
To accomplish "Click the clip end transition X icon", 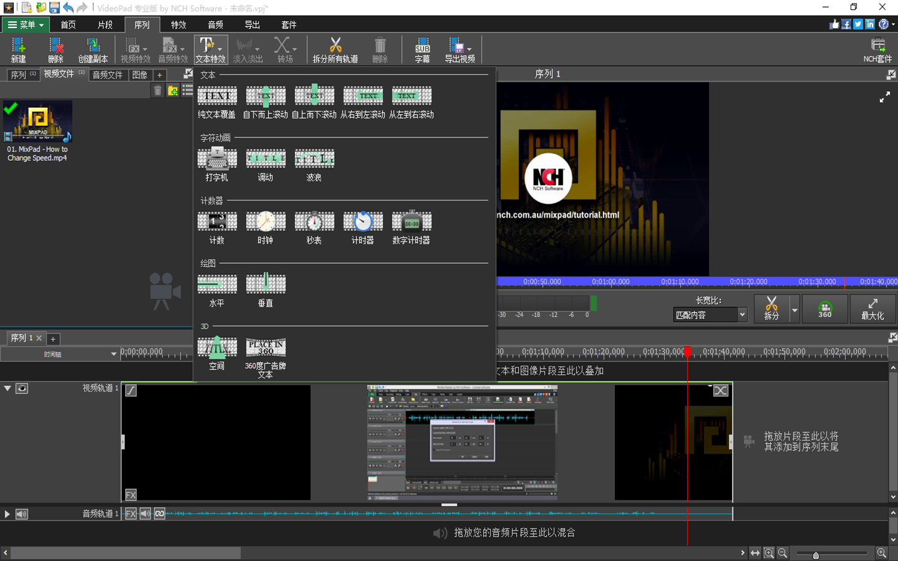I will (x=720, y=391).
